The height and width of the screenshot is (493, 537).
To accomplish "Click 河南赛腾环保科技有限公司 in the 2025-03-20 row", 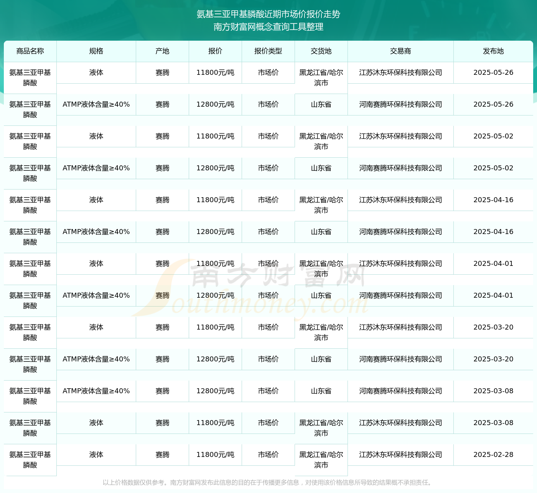I will pos(400,359).
